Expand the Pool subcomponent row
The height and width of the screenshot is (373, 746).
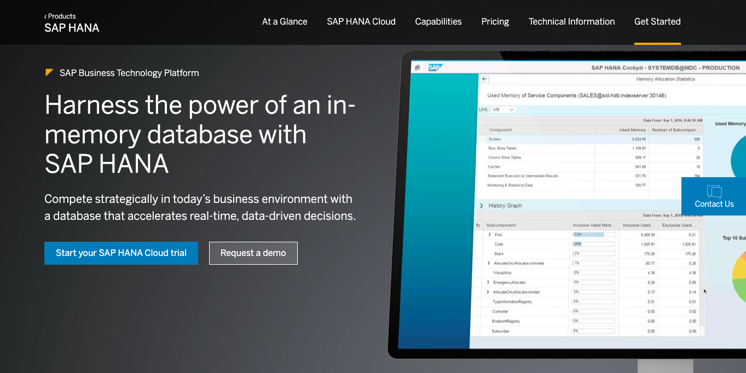tap(490, 235)
